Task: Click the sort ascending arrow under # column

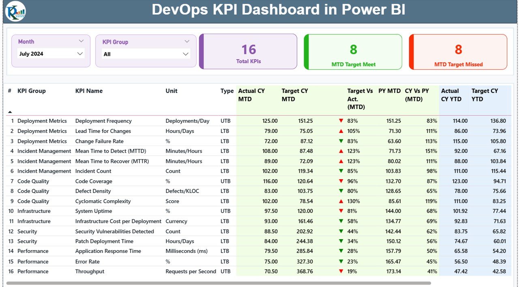Action: (10, 112)
